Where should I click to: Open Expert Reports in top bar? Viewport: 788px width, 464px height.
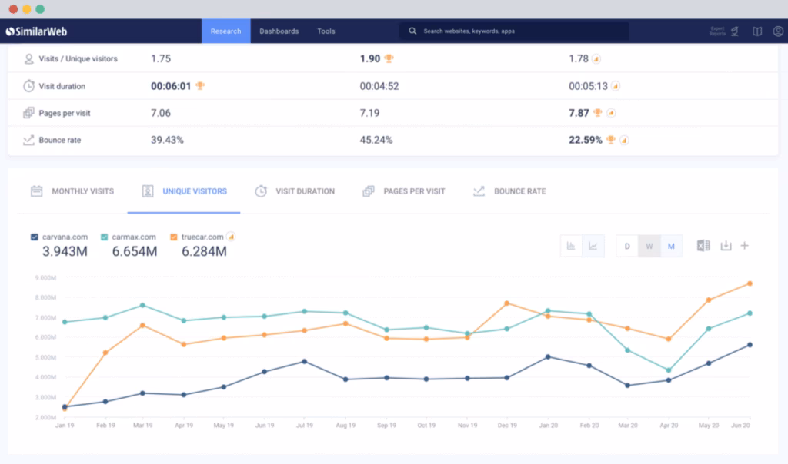coord(717,31)
